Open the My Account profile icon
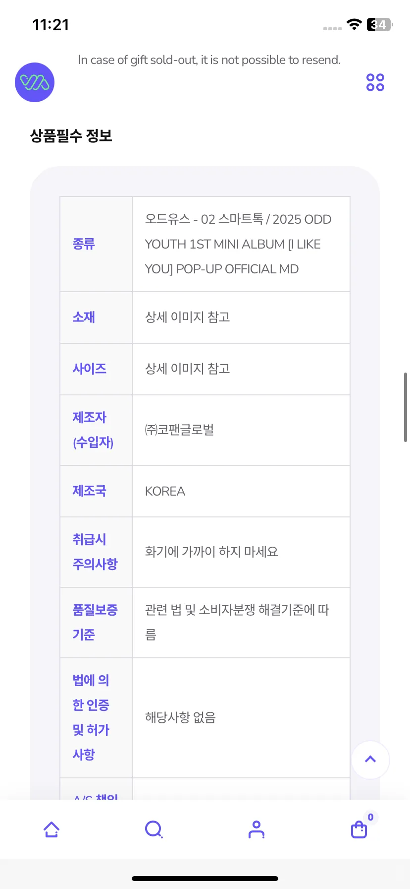The height and width of the screenshot is (889, 410). point(256,829)
